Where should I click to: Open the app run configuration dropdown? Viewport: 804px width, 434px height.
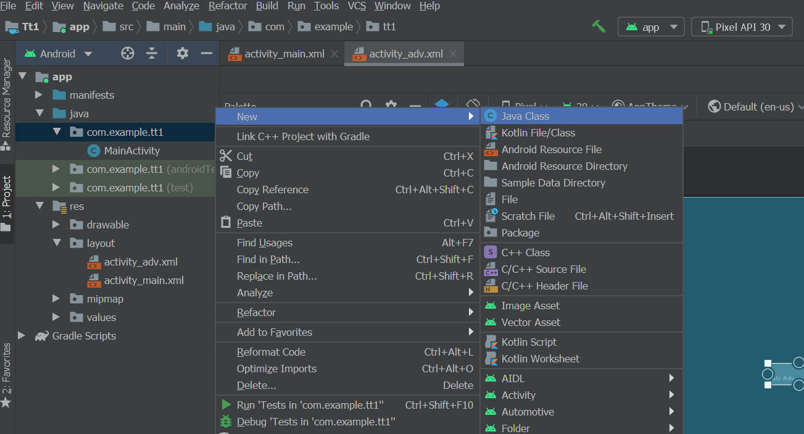(x=651, y=27)
